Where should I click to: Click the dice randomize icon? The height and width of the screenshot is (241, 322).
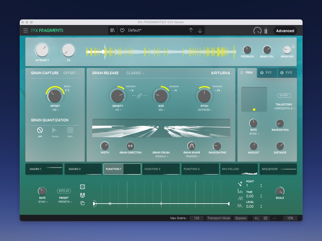[82, 187]
